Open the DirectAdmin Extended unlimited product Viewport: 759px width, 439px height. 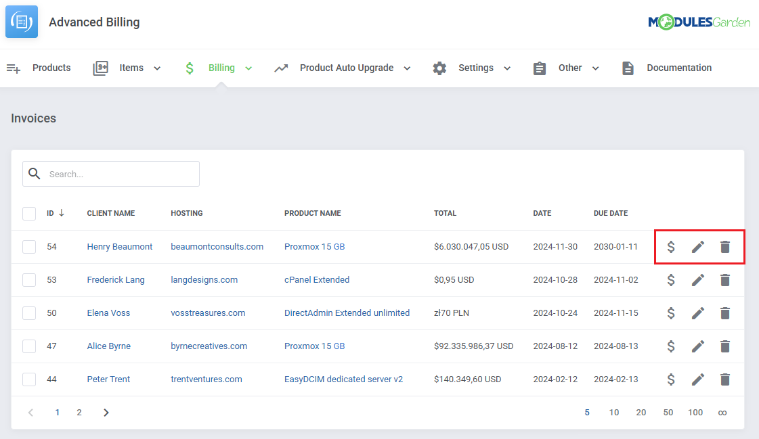pyautogui.click(x=347, y=313)
